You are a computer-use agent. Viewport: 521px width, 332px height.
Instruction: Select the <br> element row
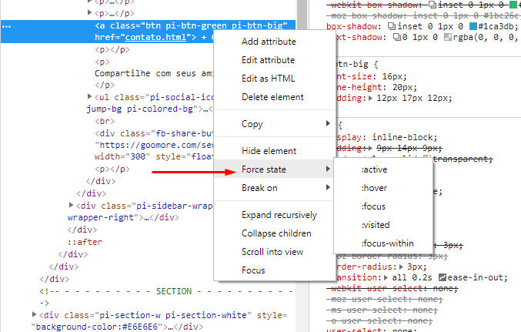(x=105, y=121)
